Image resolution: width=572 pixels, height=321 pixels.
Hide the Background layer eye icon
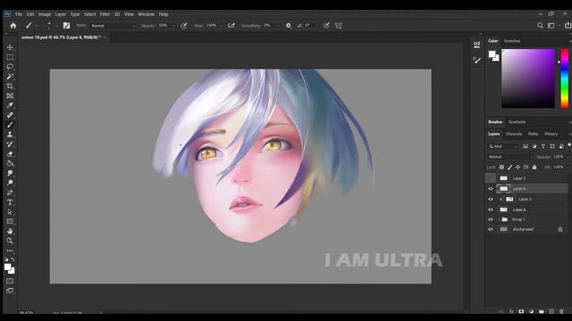pyautogui.click(x=491, y=229)
